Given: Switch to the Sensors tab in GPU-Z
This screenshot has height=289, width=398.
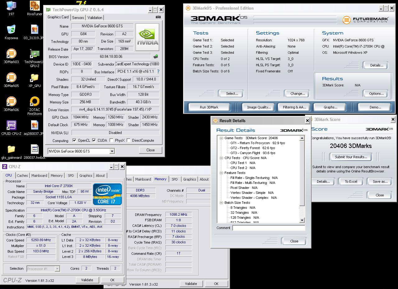Looking at the screenshot, I should [78, 18].
